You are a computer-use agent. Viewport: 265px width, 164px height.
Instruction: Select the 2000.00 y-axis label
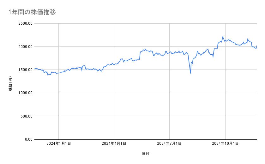(x=25, y=47)
